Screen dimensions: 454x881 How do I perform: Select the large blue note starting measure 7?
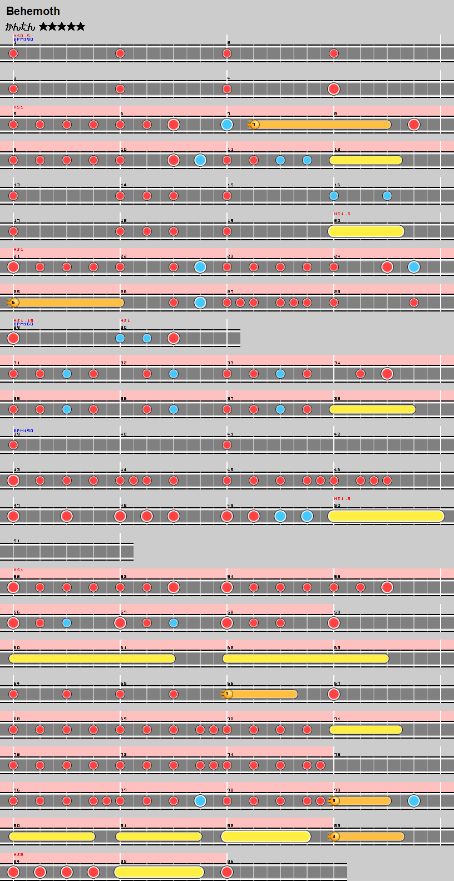(227, 125)
